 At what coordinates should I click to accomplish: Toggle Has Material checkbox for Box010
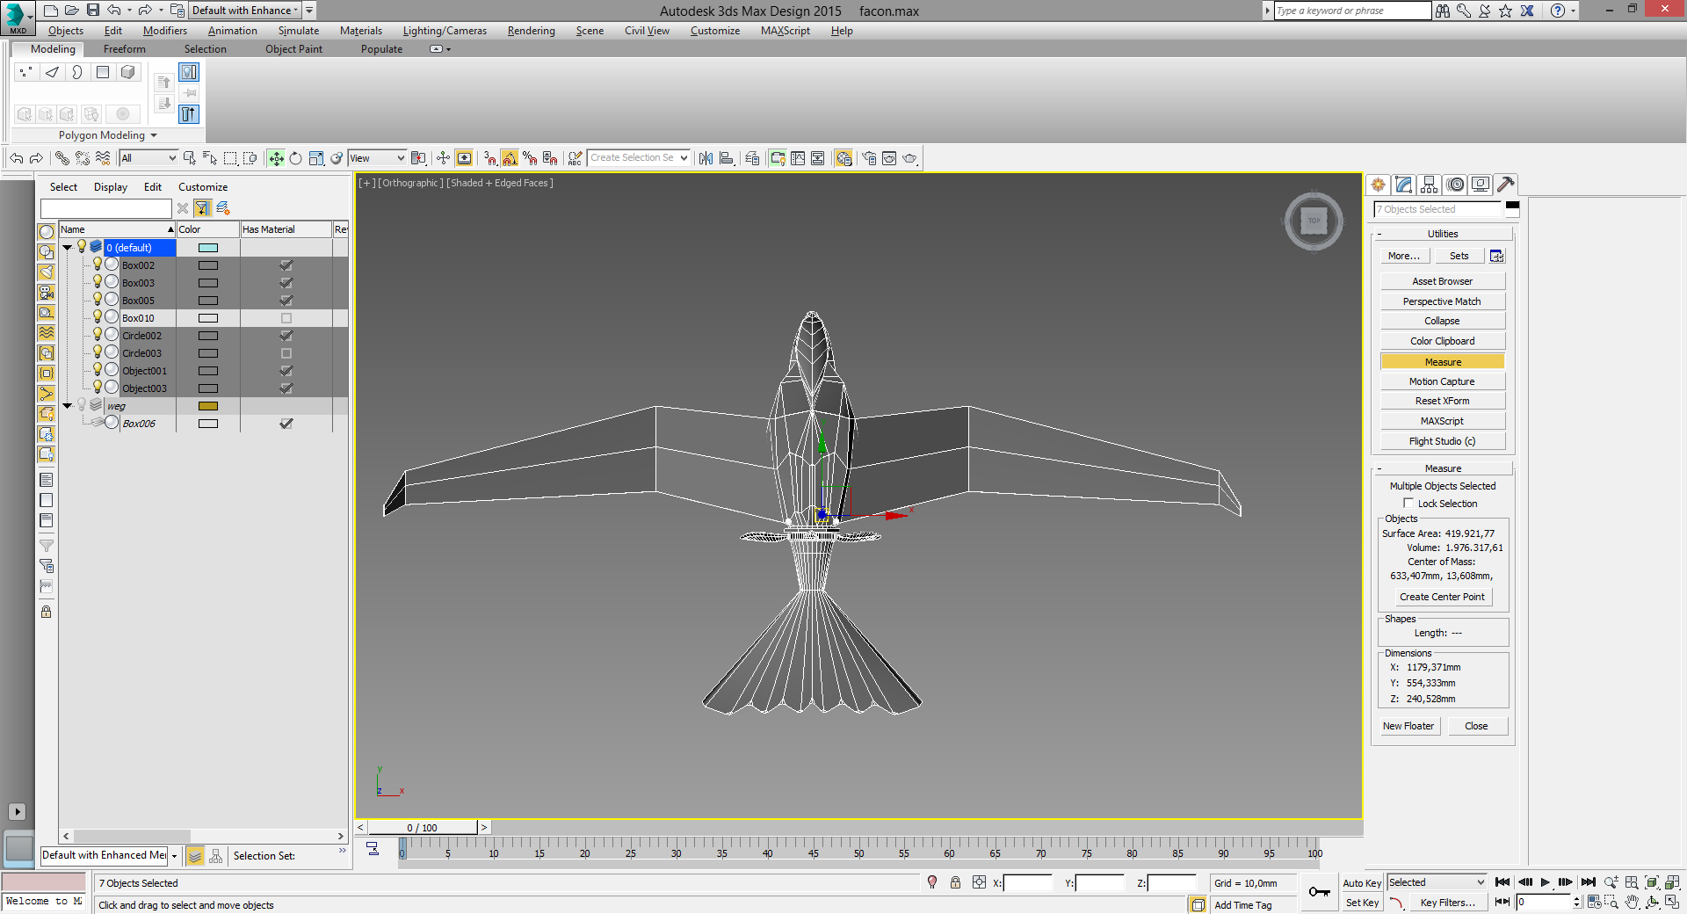pyautogui.click(x=286, y=318)
